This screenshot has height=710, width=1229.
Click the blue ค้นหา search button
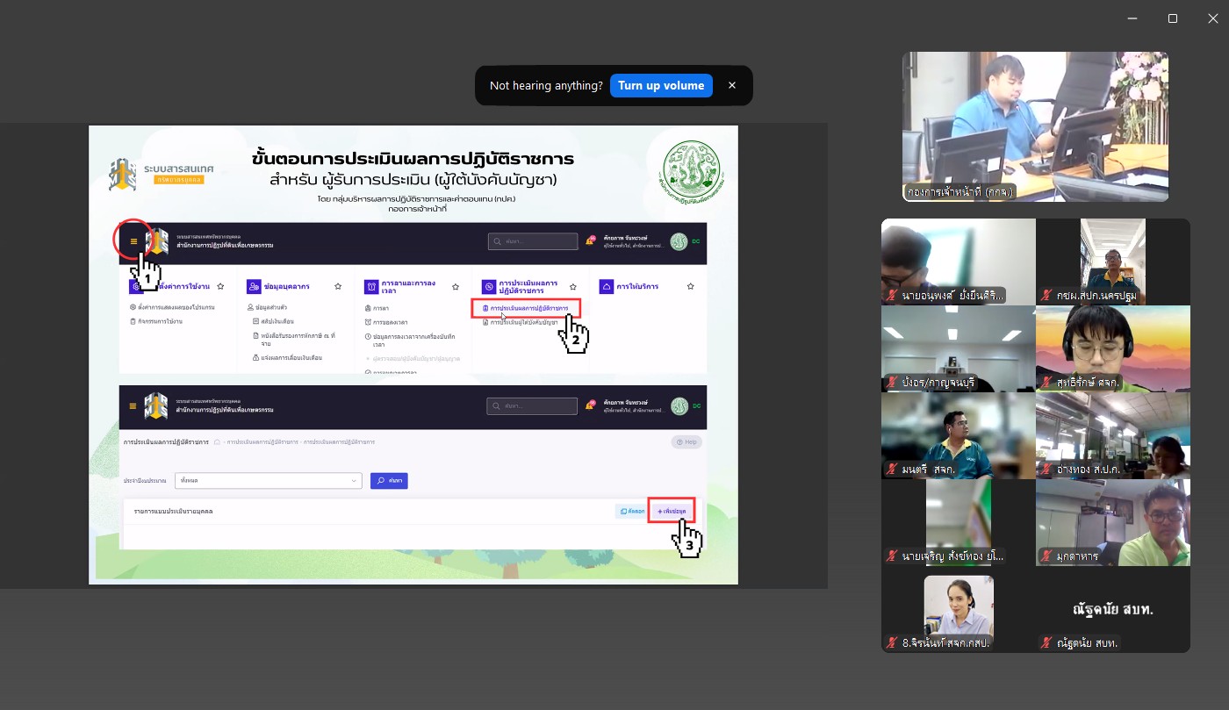(x=389, y=481)
